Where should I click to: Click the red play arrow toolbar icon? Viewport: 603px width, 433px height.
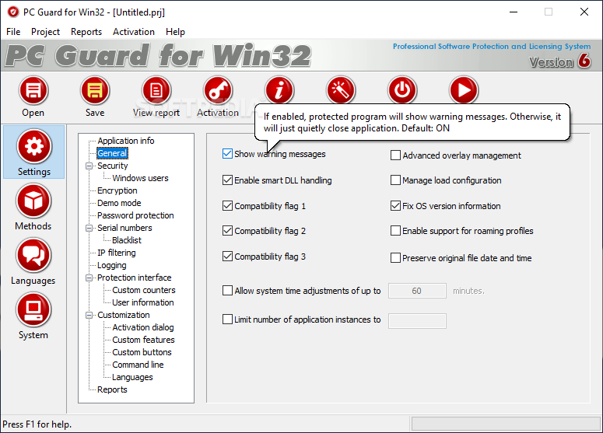coord(464,91)
